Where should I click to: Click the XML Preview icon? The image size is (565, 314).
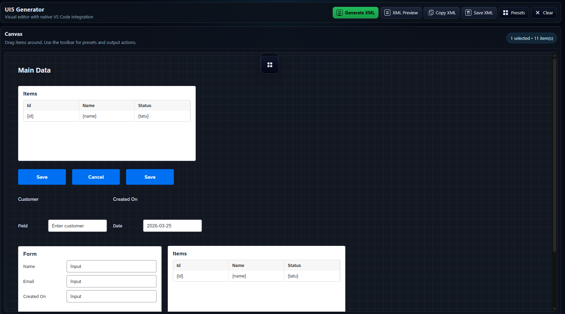pyautogui.click(x=387, y=13)
